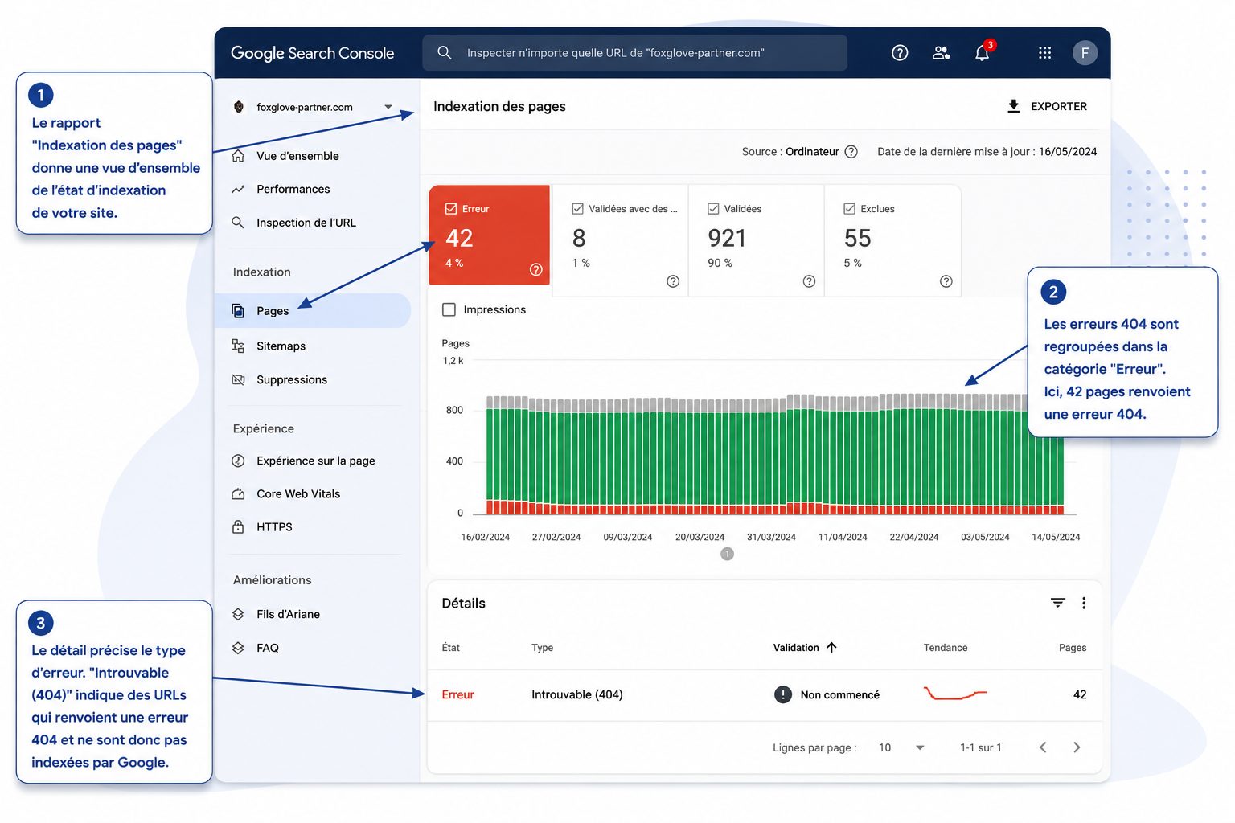Click the État column header
1235x823 pixels.
tap(450, 648)
